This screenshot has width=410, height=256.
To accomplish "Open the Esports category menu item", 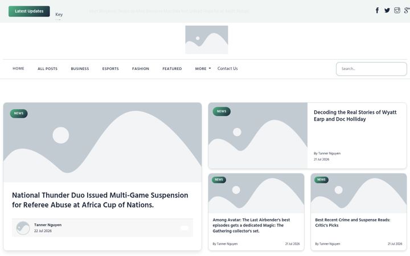I will [110, 69].
